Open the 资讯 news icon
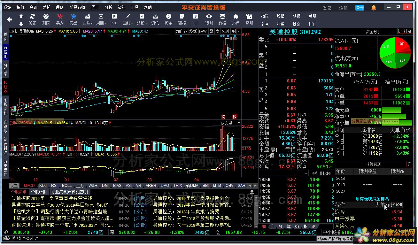418x245 pixels. point(155,19)
